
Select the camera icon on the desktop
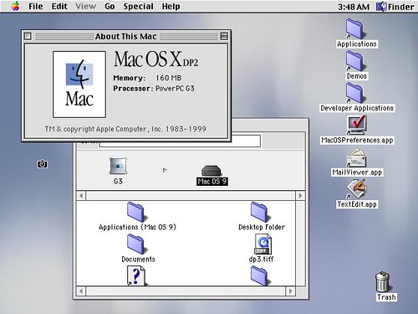[x=43, y=164]
